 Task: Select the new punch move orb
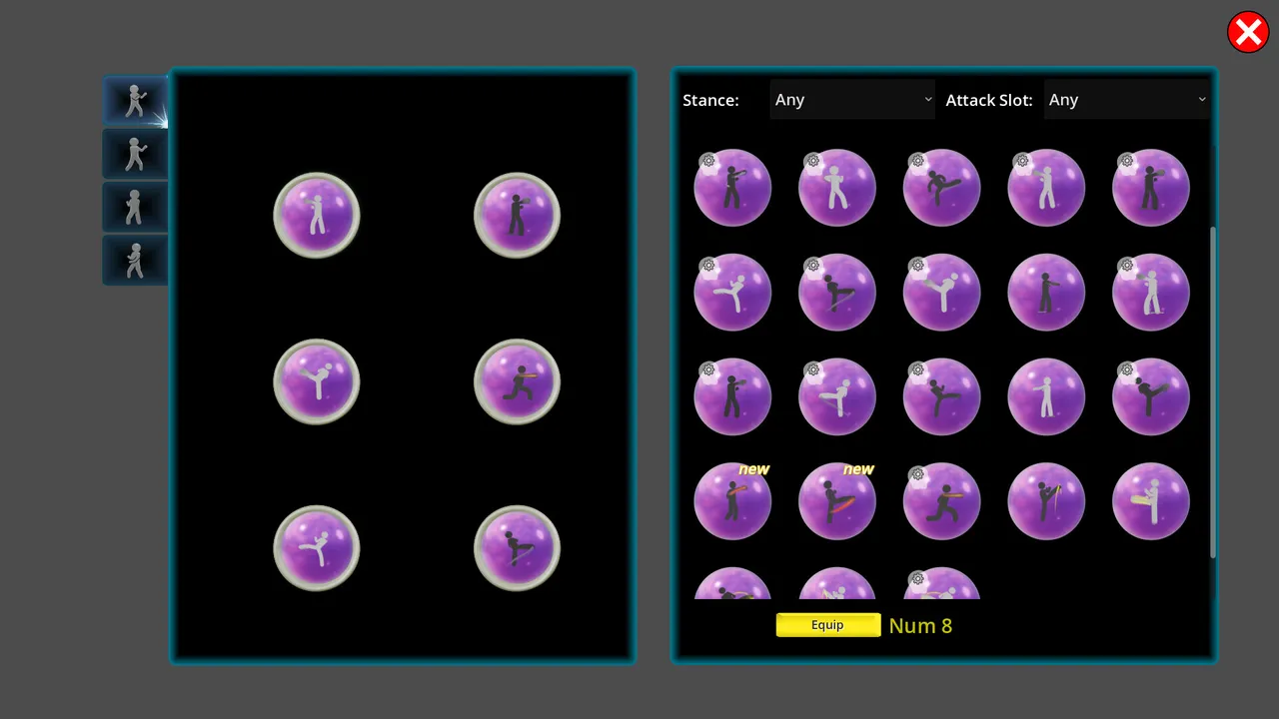point(732,500)
